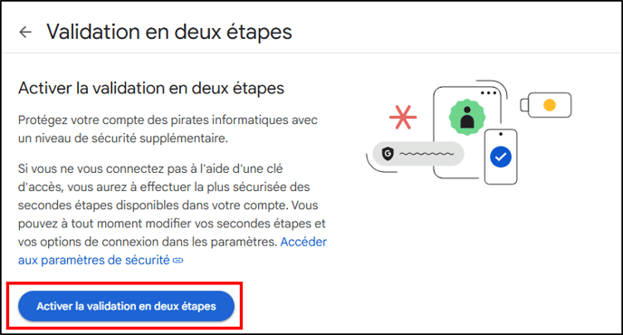Screen dimensions: 623x335
Task: Click the camera dot on smartphone illustration
Action: pyautogui.click(x=501, y=134)
